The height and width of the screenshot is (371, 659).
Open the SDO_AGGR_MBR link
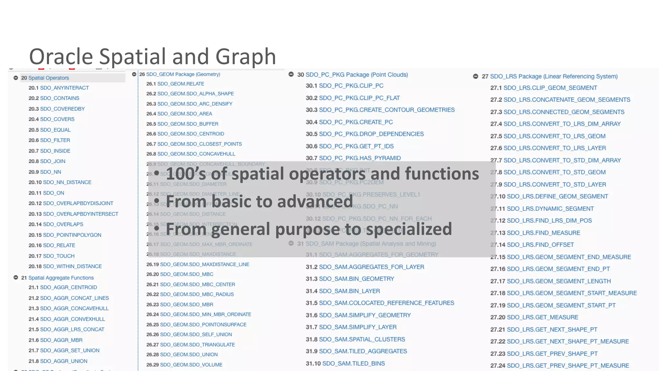61,340
